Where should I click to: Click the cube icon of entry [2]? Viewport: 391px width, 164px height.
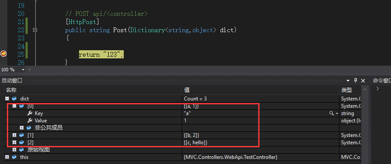[21, 142]
